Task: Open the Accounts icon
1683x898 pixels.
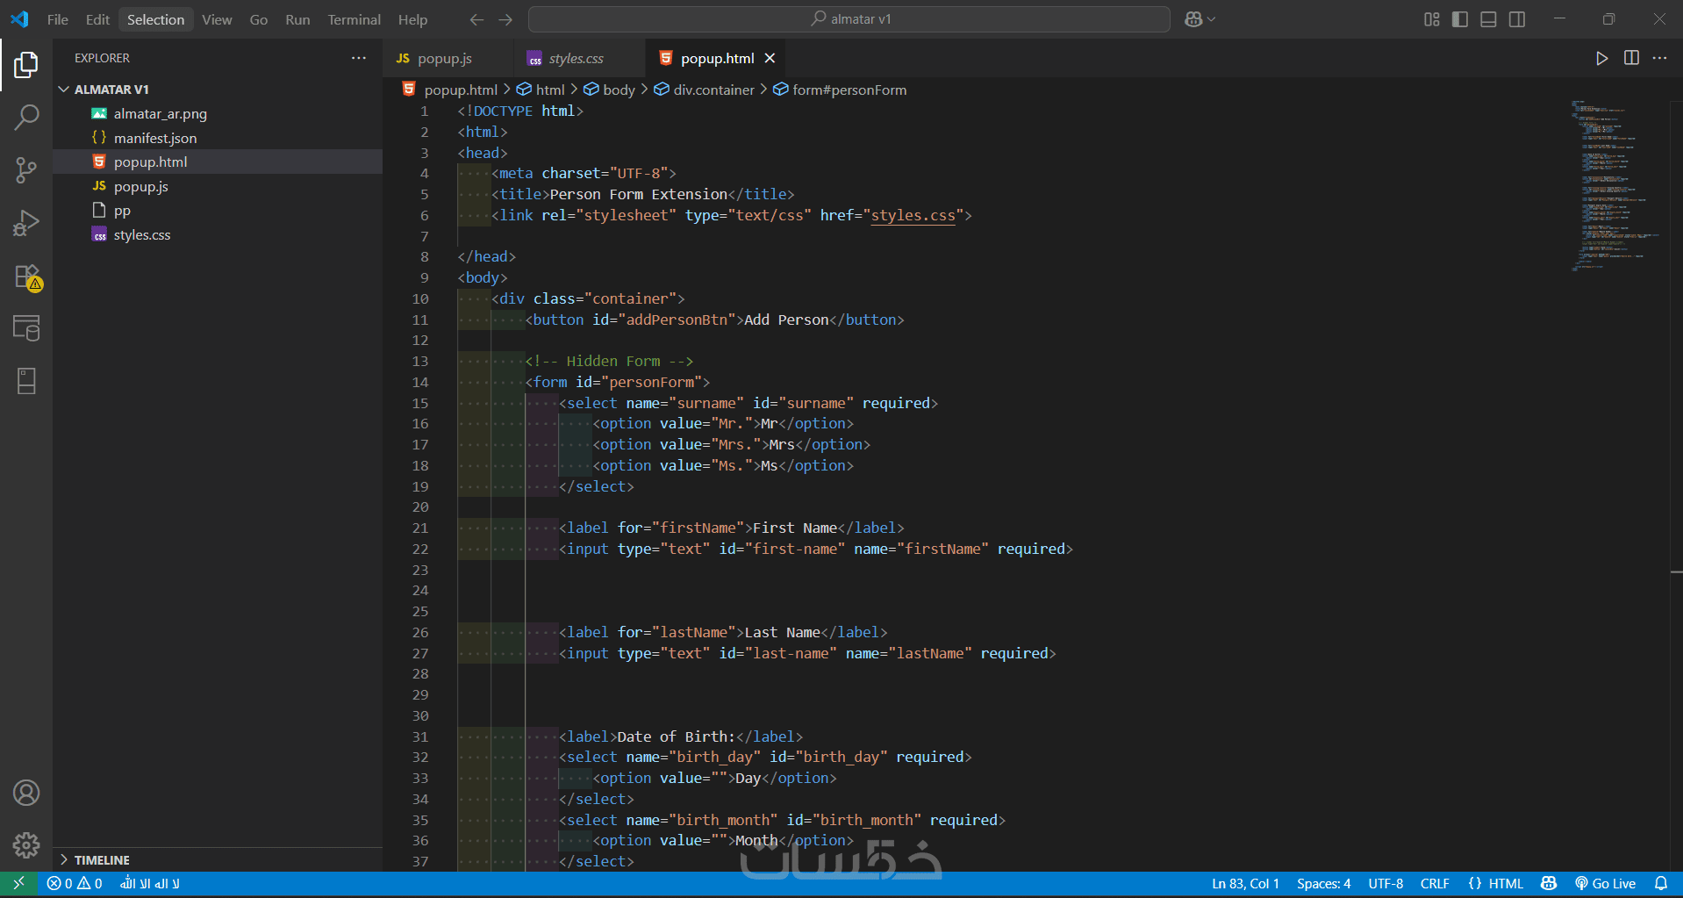Action: [x=26, y=793]
